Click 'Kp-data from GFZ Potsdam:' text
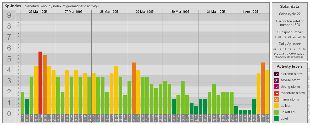The height and width of the screenshot is (125, 310). [x=289, y=54]
